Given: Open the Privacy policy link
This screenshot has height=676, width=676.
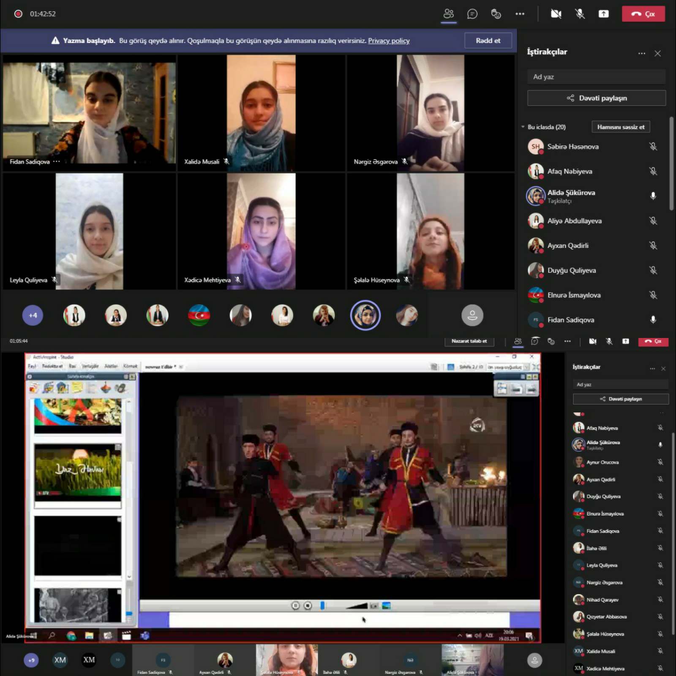Looking at the screenshot, I should [389, 41].
